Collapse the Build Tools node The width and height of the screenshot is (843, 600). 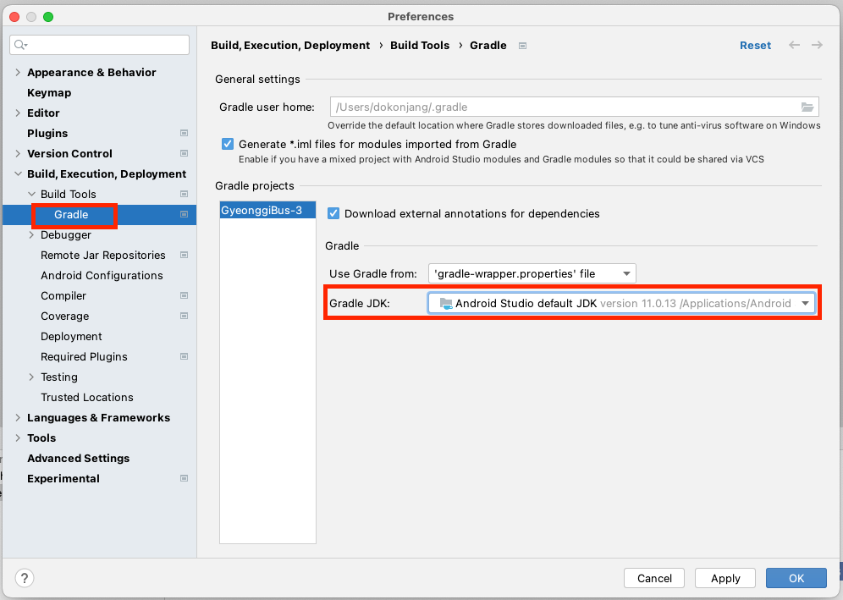point(31,194)
